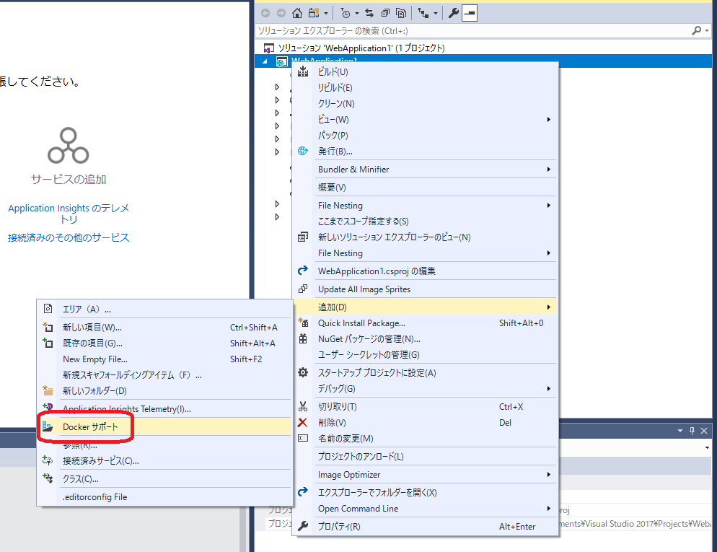Viewport: 717px width, 552px height.
Task: Click the サービスの追加 connected nodes icon
Action: click(69, 146)
